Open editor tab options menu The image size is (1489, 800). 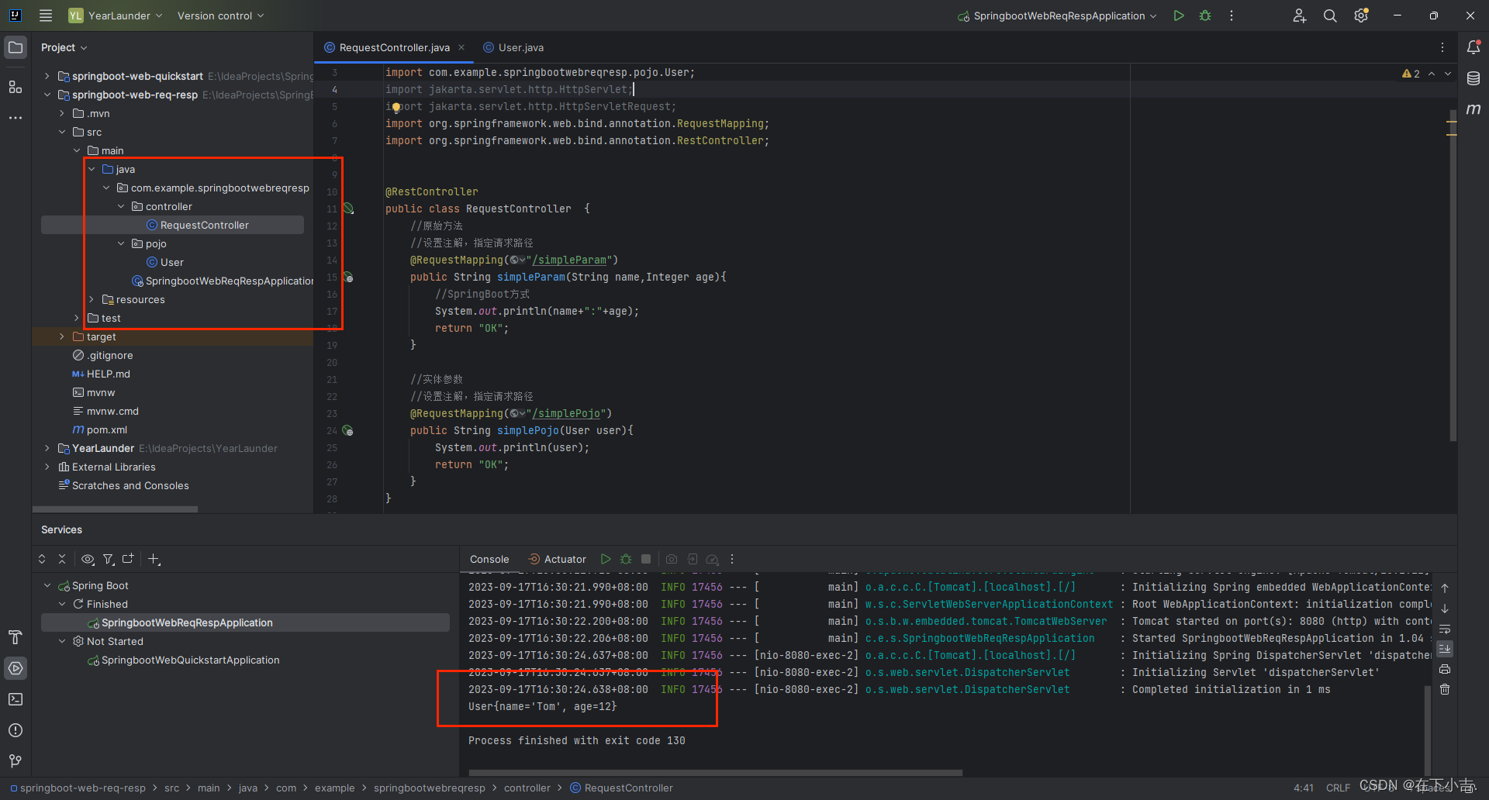(1442, 47)
